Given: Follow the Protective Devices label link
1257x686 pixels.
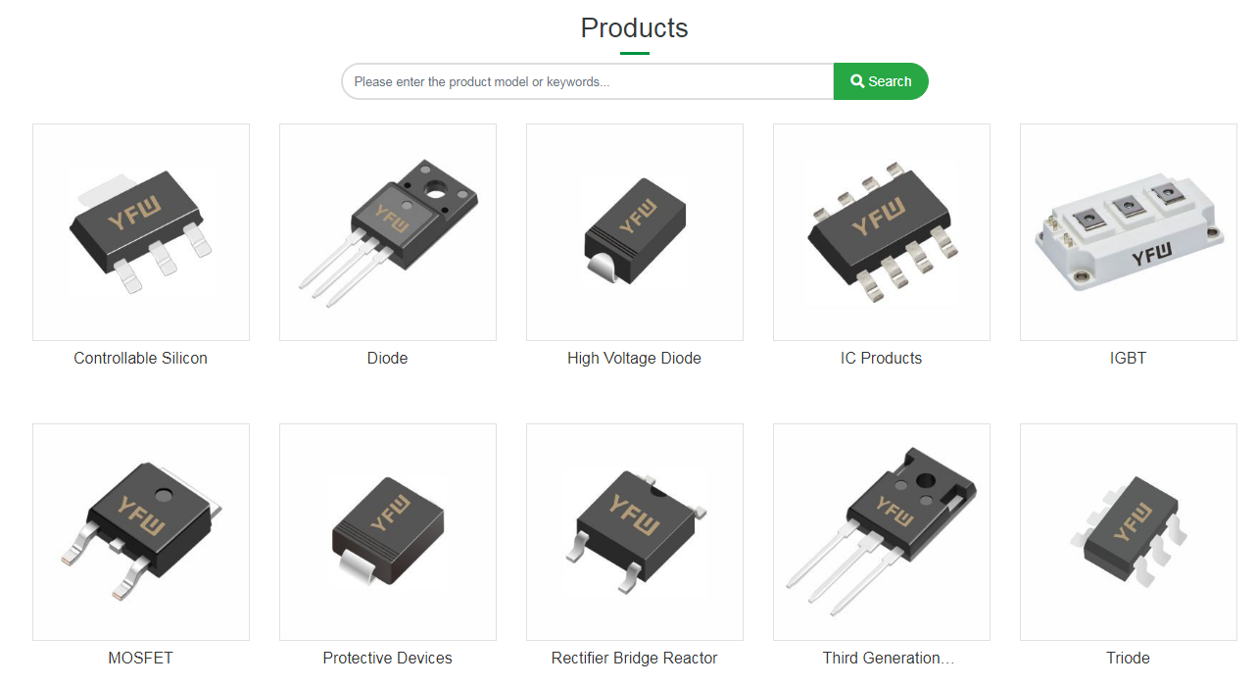Looking at the screenshot, I should 388,658.
